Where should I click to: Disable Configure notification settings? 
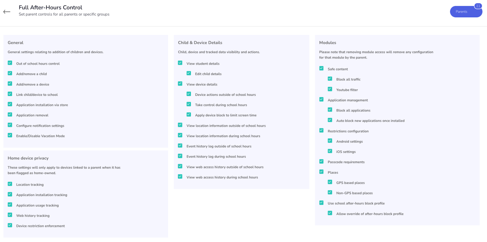pos(10,125)
